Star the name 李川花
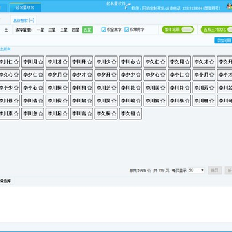The width and height of the screenshot is (232, 232). 139,88
